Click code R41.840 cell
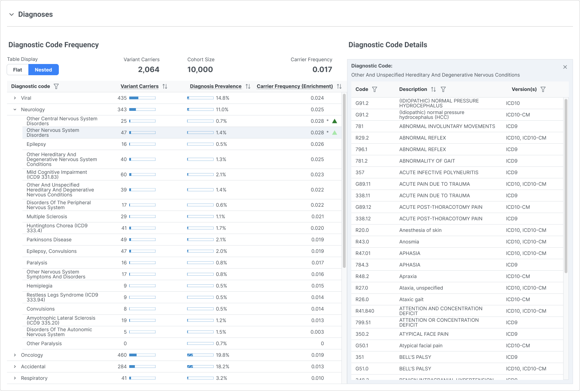580x391 pixels. [x=365, y=311]
